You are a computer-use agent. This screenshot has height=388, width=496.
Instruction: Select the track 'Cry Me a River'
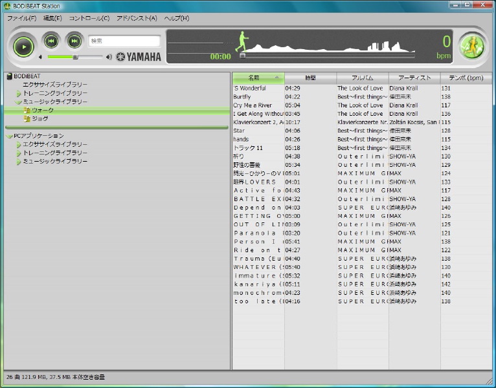(253, 105)
